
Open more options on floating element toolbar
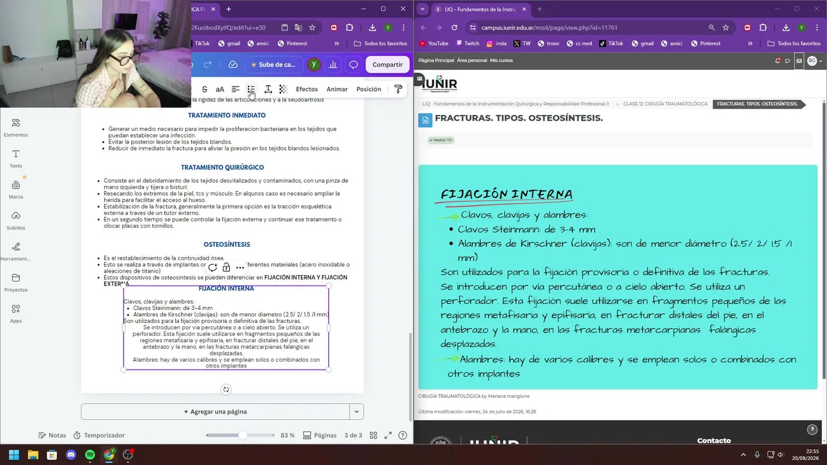(240, 267)
